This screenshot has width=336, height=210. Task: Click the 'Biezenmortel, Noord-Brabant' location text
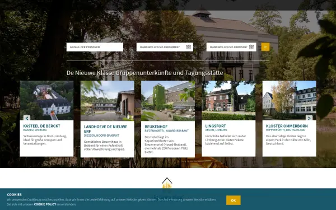(x=167, y=130)
